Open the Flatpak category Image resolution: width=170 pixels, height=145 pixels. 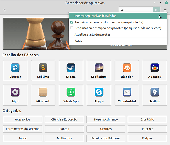pos(147,138)
